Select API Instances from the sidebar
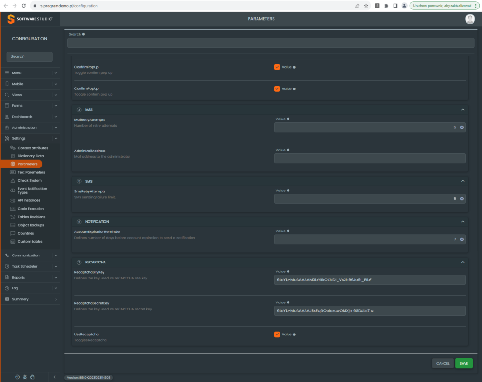 coord(29,200)
